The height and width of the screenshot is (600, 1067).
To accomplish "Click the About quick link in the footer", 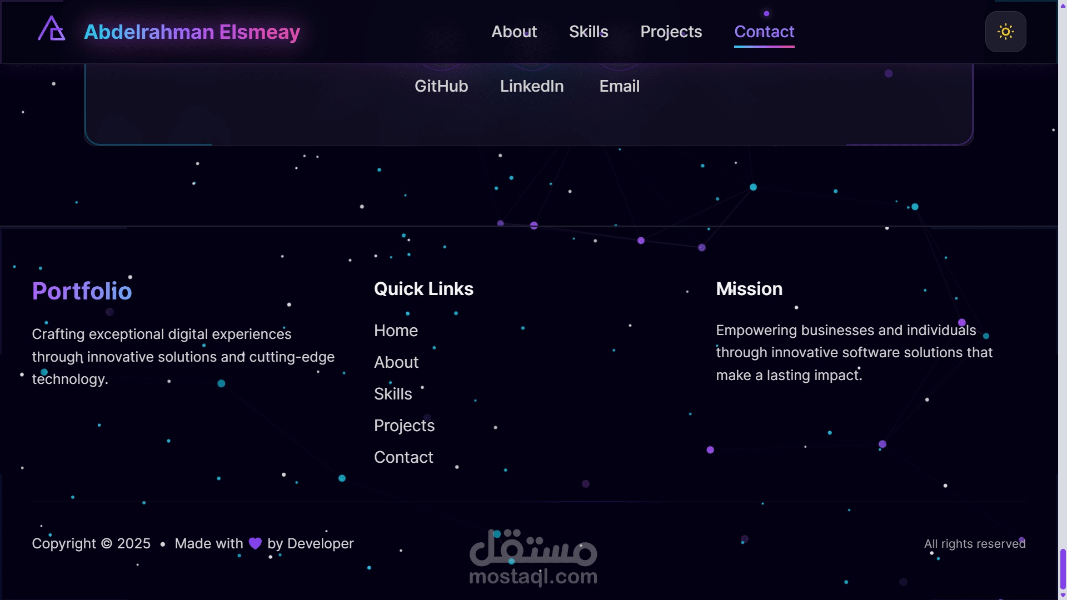I will pos(396,362).
